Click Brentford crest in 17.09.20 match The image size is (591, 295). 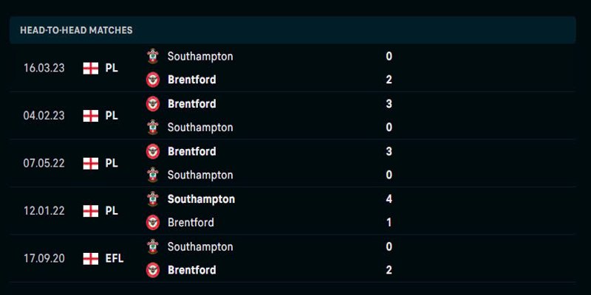tap(153, 270)
